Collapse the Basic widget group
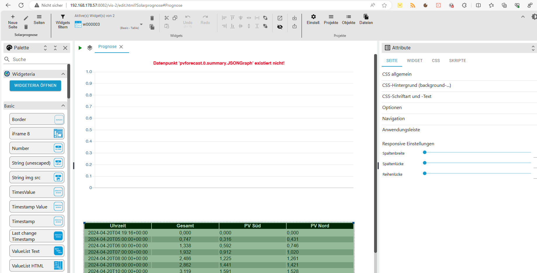Viewport: 537px width, 273px height. (x=63, y=106)
